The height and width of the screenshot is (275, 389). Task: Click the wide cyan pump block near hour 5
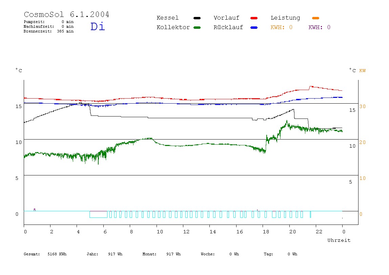coord(99,214)
